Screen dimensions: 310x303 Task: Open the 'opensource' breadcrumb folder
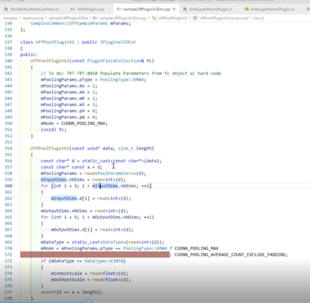point(33,18)
